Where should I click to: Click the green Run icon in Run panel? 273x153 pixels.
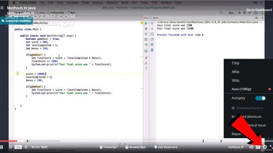(x=146, y=24)
